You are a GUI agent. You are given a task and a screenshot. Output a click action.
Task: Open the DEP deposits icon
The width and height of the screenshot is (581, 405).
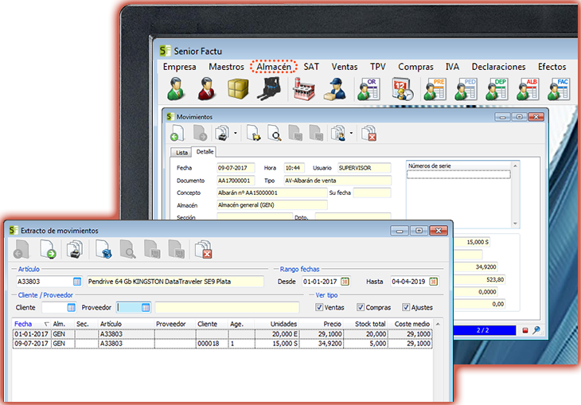click(497, 89)
